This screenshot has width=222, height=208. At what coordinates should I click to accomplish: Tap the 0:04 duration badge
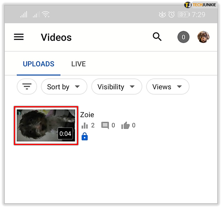coord(65,134)
